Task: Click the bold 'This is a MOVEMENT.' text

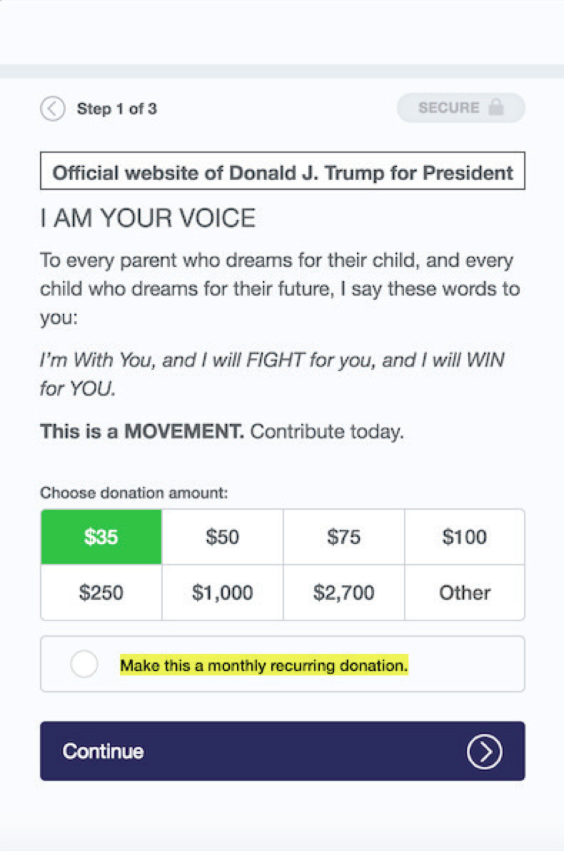Action: pos(142,431)
